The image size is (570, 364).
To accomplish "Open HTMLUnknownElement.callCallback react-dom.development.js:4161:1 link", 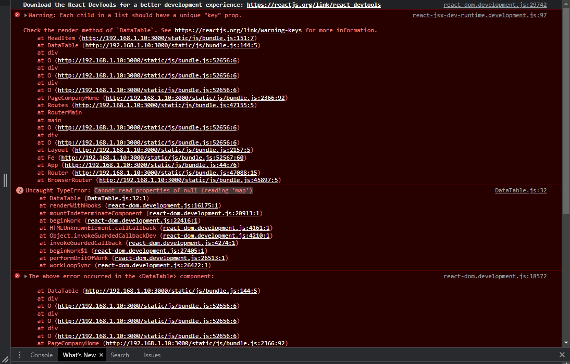I will [216, 228].
